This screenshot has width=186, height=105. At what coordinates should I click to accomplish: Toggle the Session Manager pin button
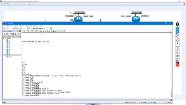coord(17,31)
